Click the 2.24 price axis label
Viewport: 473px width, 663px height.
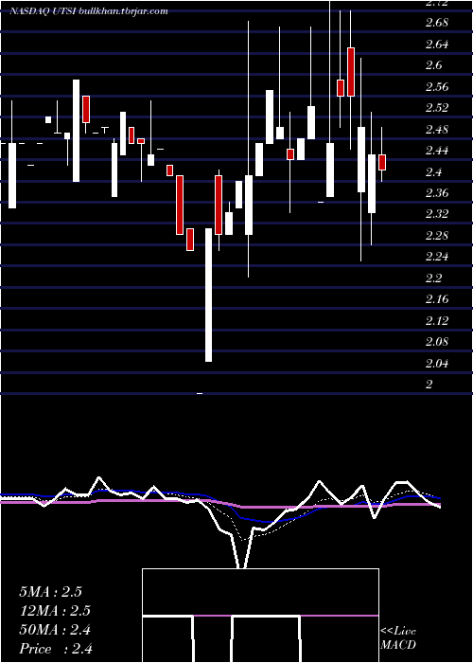pos(437,257)
